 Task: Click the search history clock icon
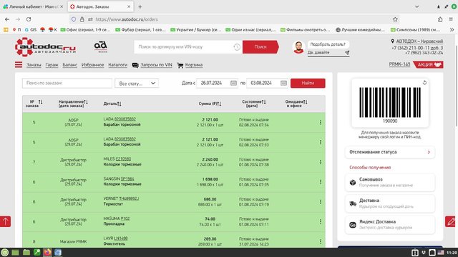237,47
